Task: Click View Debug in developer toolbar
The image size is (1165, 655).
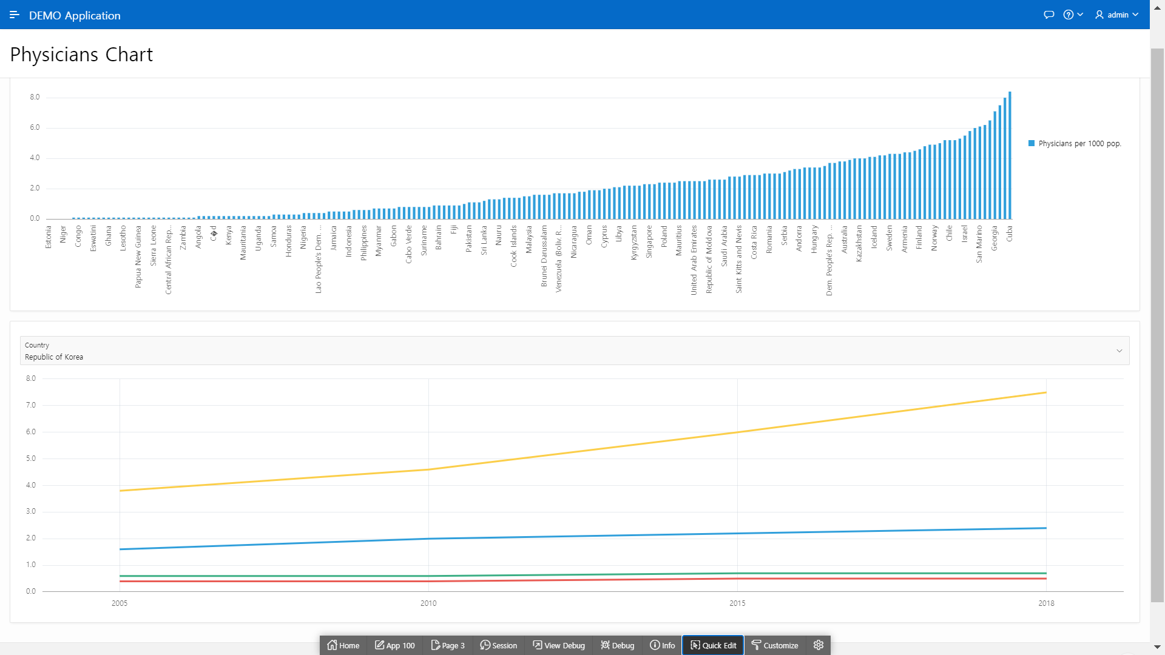Action: click(x=559, y=645)
